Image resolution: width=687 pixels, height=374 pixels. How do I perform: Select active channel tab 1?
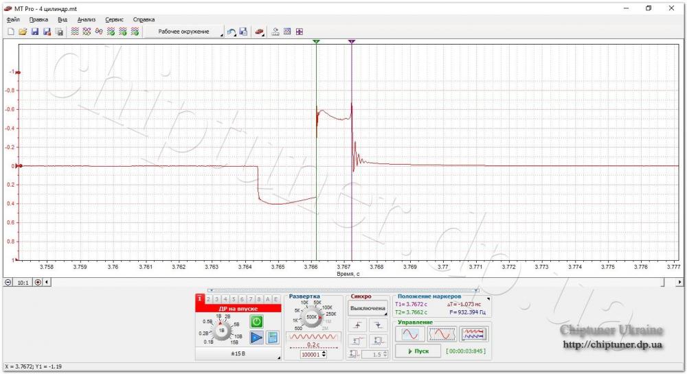click(x=200, y=299)
